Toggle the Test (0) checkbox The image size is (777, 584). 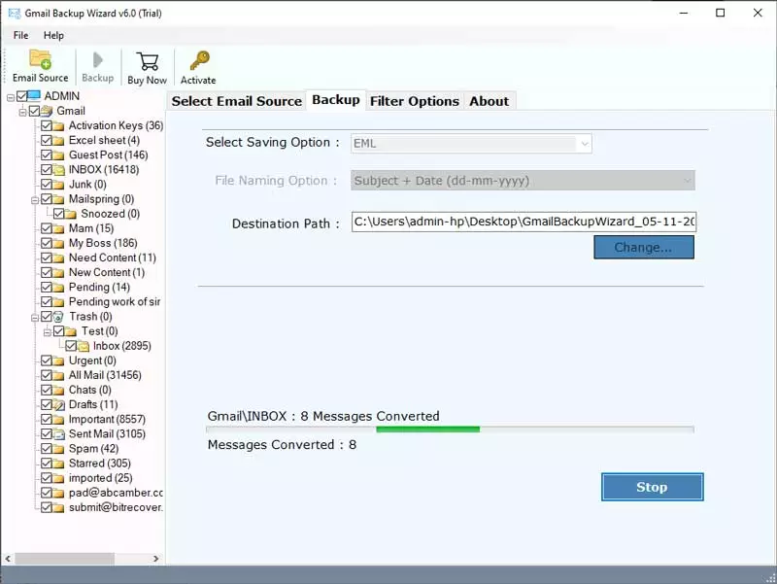point(58,331)
